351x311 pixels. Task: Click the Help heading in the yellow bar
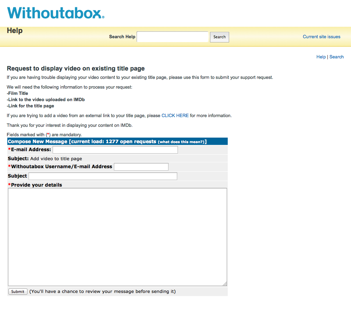15,31
